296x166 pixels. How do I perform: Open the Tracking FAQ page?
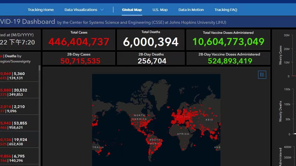pyautogui.click(x=226, y=10)
